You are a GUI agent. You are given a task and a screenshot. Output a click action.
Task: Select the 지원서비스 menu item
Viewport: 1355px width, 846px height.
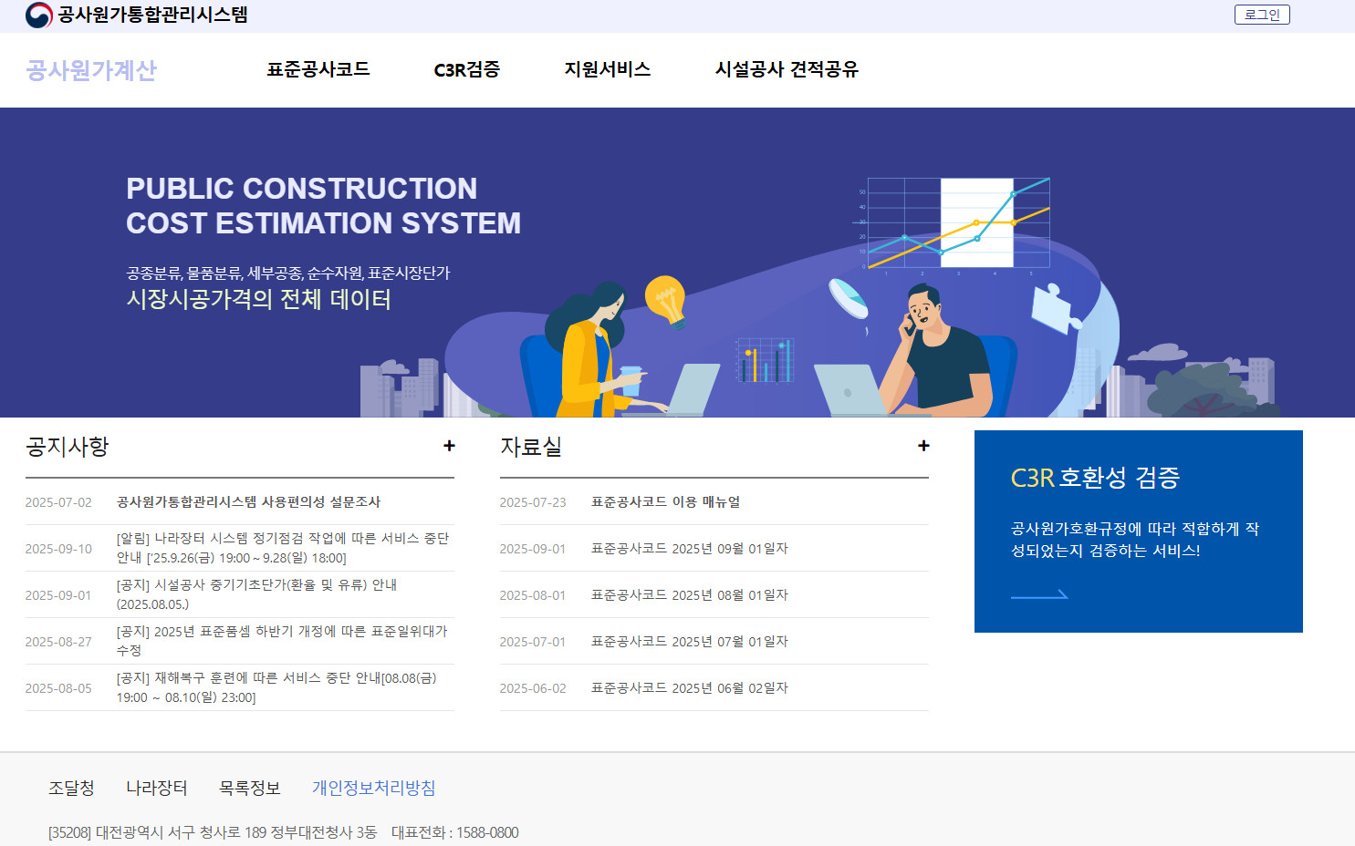[609, 69]
